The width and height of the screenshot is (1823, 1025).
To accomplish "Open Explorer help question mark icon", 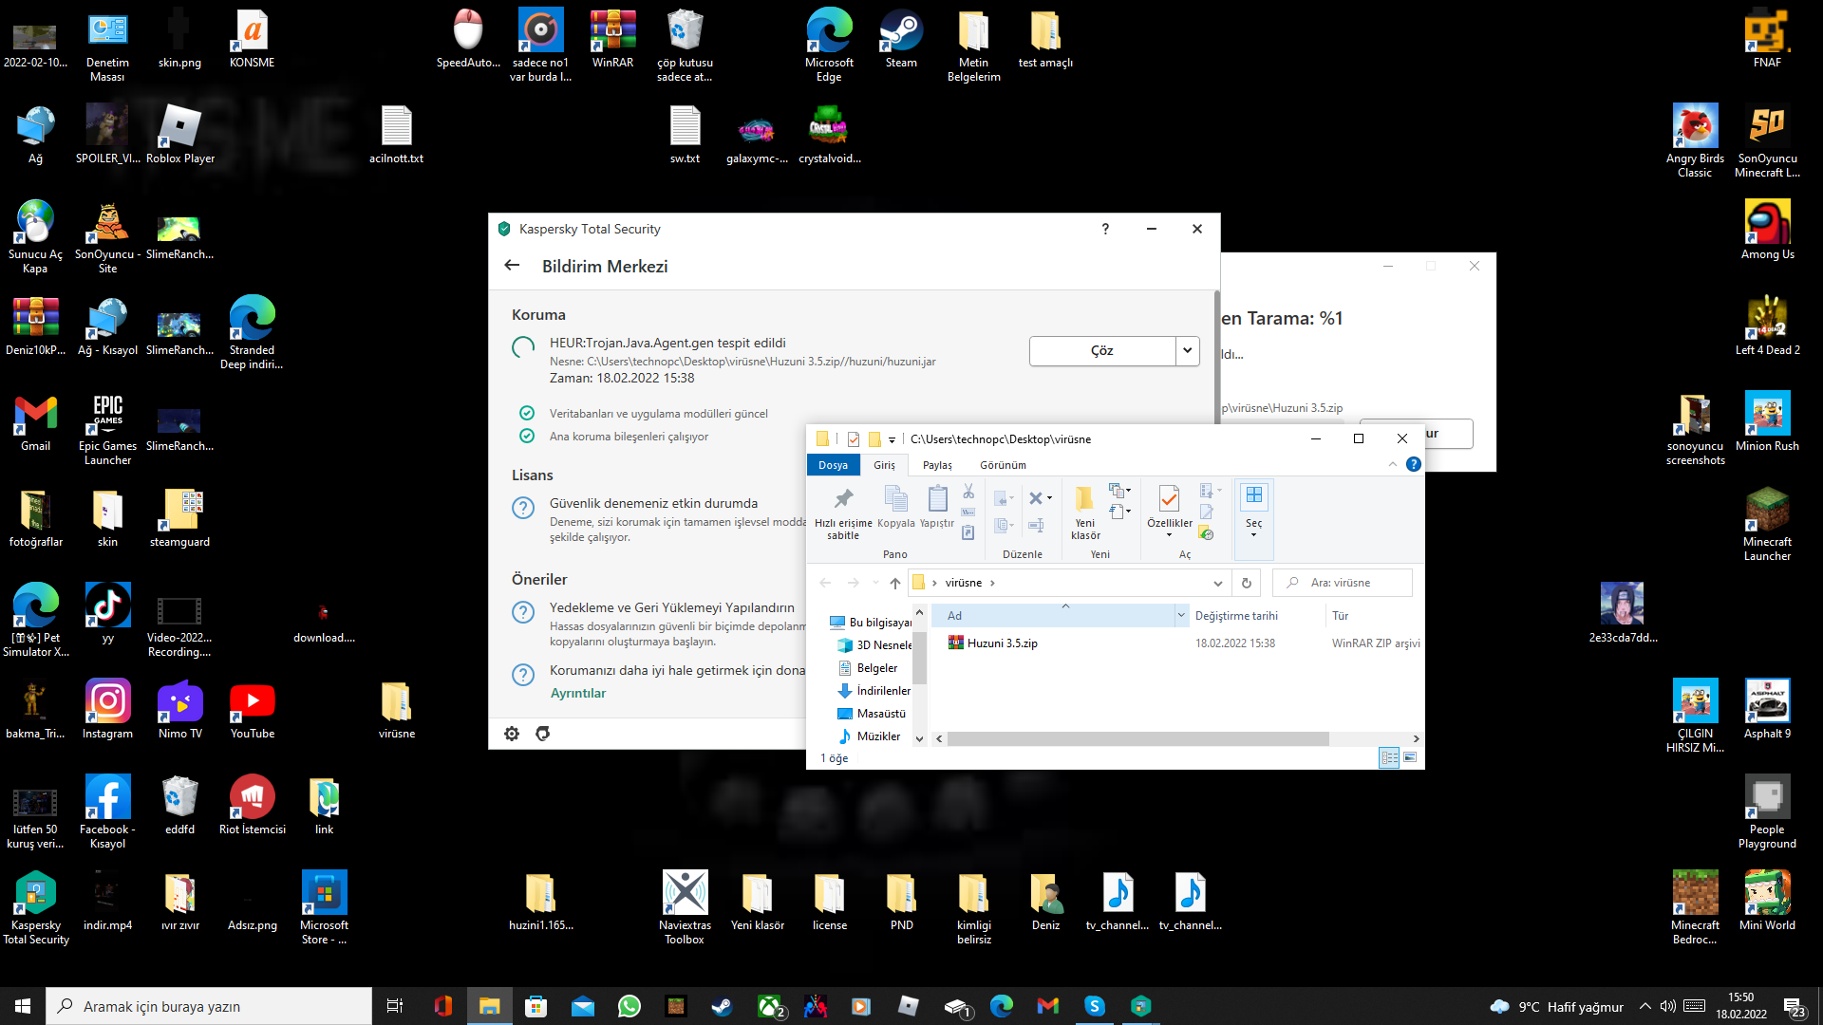I will pyautogui.click(x=1414, y=464).
